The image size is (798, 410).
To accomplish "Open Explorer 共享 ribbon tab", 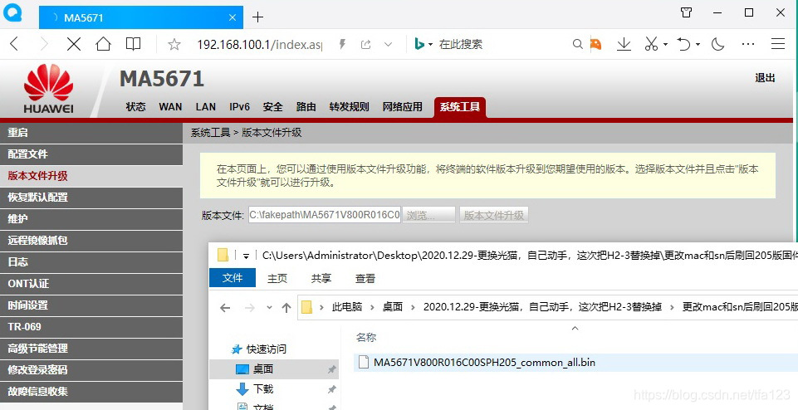I will pyautogui.click(x=321, y=278).
